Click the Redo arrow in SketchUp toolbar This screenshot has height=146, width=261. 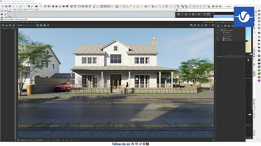(32, 6)
